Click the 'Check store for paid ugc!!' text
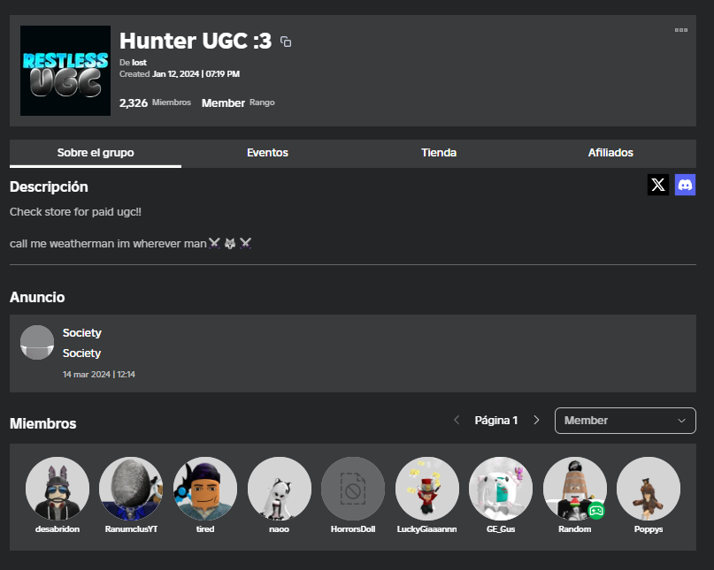This screenshot has height=570, width=714. (75, 212)
